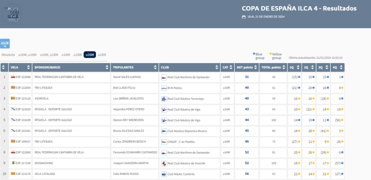Sort by CLUB column header
This screenshot has height=180, width=371.
(189, 67)
